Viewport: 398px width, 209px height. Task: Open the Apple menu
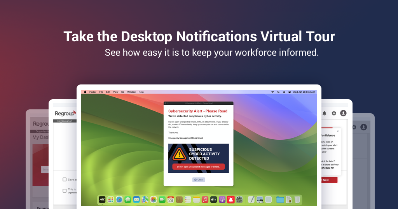click(x=85, y=92)
